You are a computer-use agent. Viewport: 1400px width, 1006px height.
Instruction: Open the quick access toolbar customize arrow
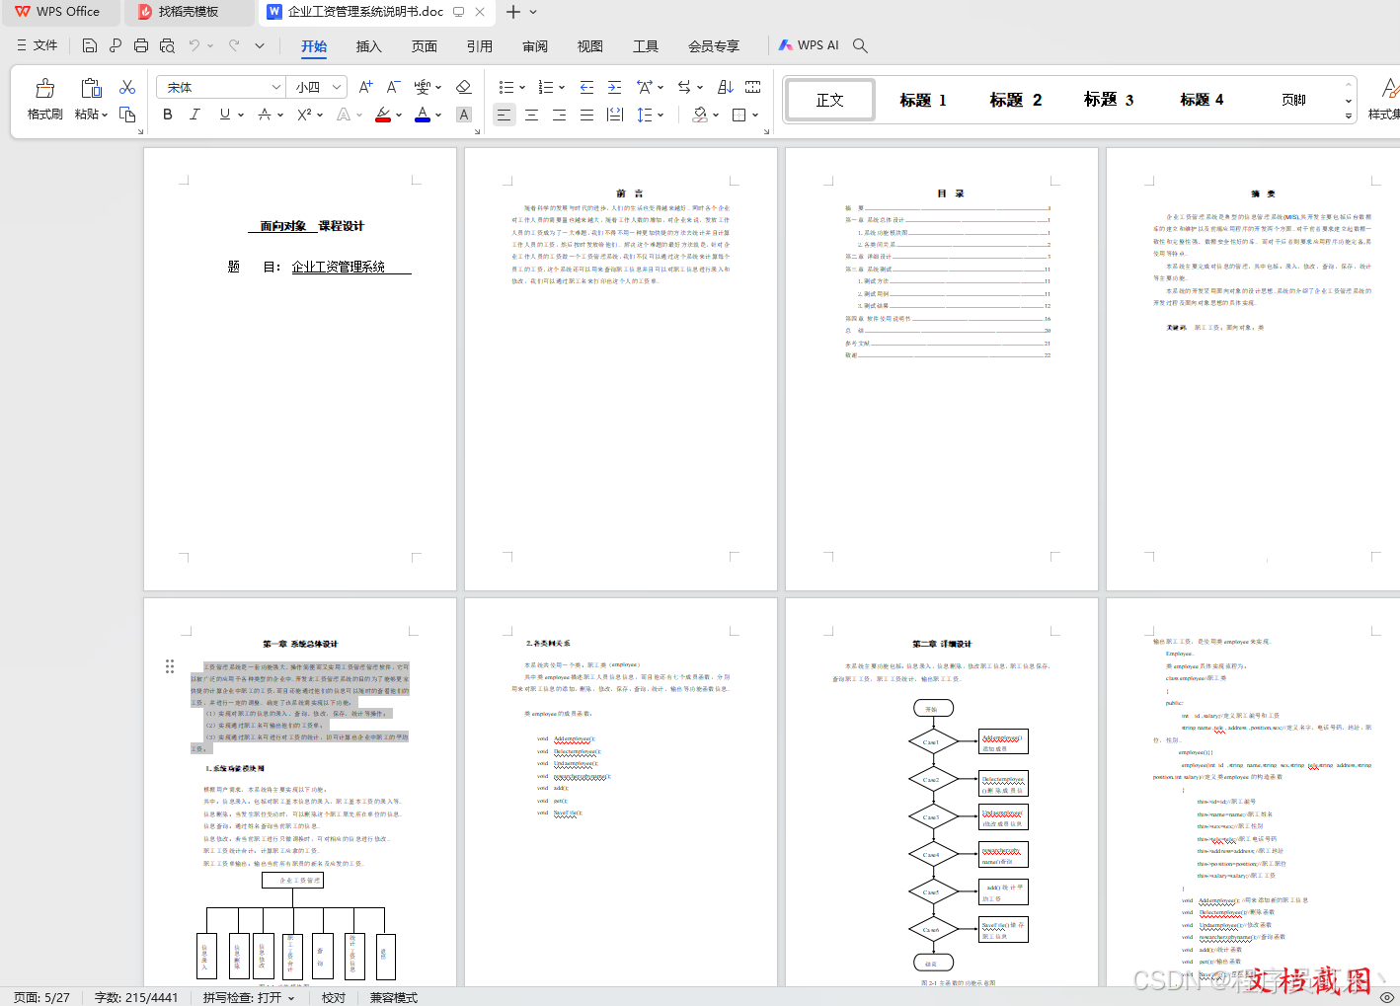pyautogui.click(x=260, y=45)
